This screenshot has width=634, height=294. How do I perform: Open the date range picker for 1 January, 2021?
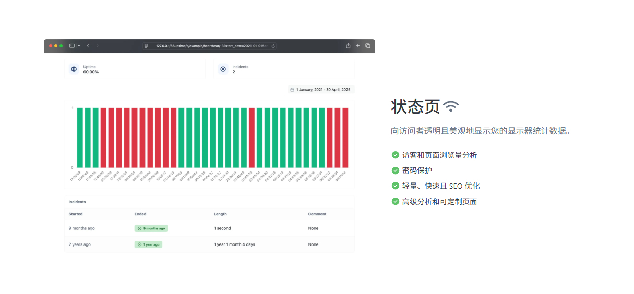(x=320, y=90)
